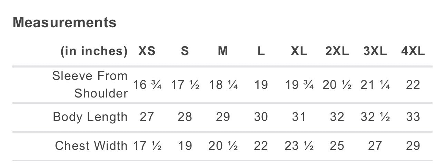This screenshot has width=445, height=164.
Task: Select the XS size column header
Action: (x=147, y=51)
